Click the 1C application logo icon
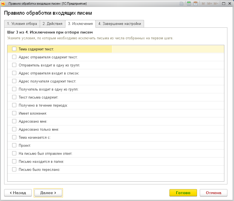 [4, 4]
